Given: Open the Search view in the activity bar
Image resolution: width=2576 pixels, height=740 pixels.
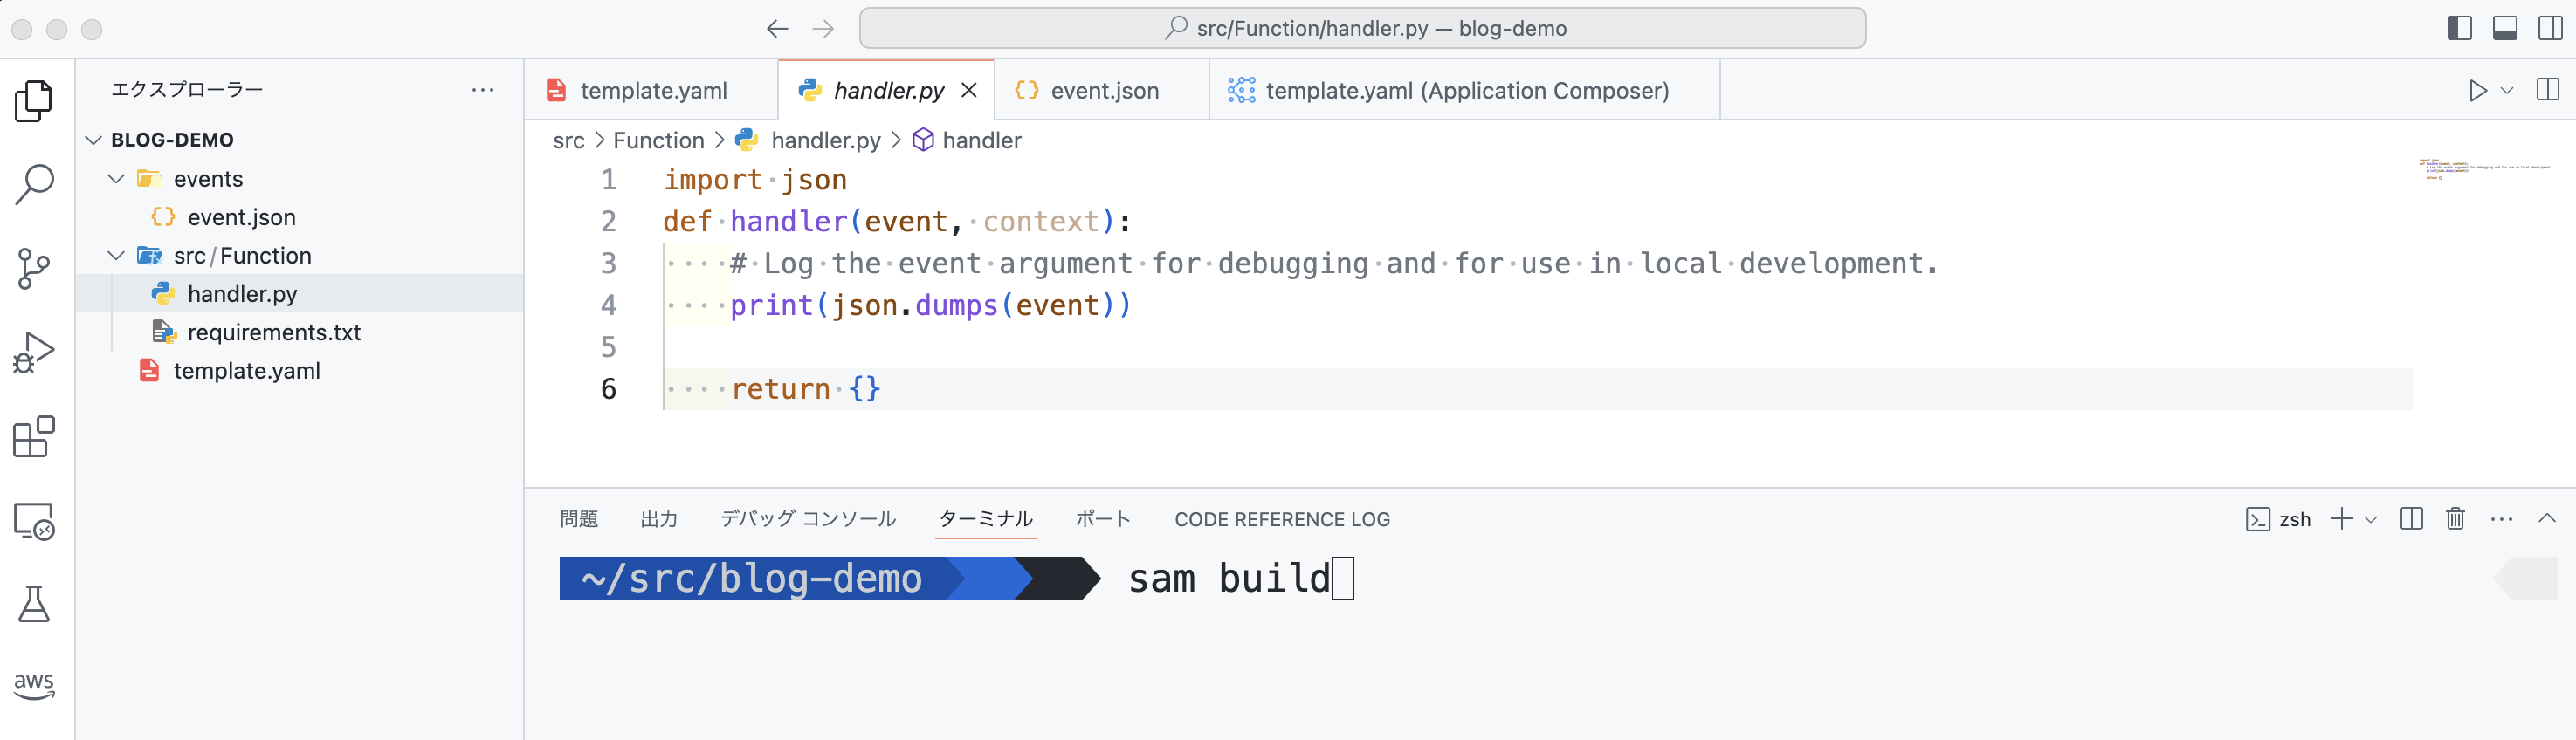Looking at the screenshot, I should 34,185.
